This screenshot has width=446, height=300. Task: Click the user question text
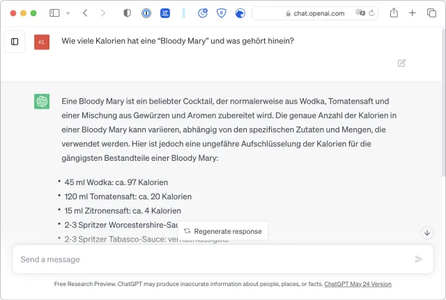pos(178,41)
